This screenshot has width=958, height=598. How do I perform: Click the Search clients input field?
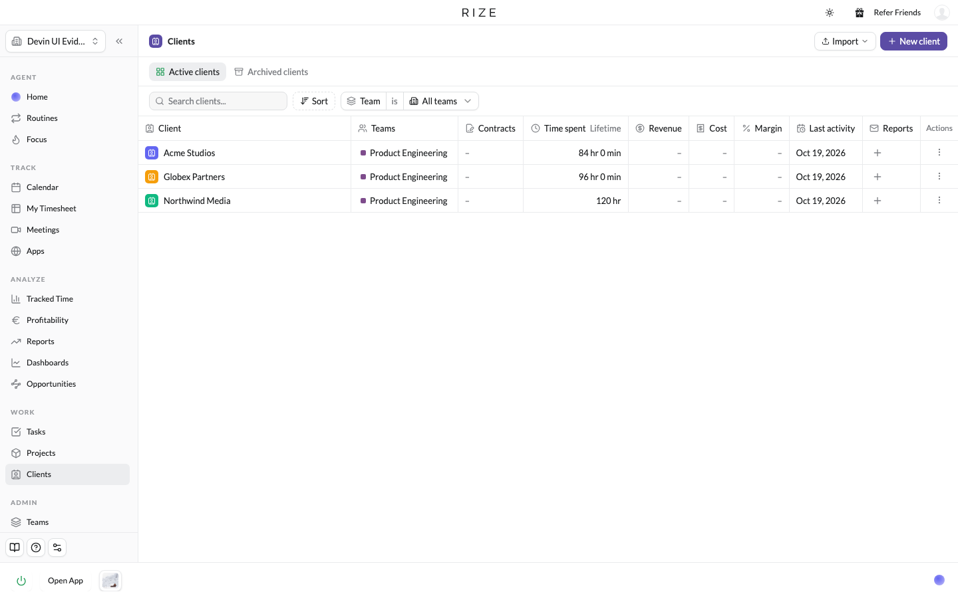pyautogui.click(x=218, y=101)
